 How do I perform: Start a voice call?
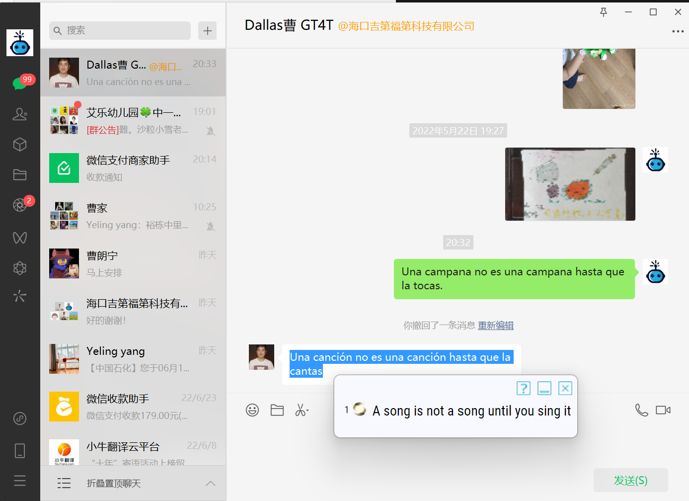click(642, 410)
